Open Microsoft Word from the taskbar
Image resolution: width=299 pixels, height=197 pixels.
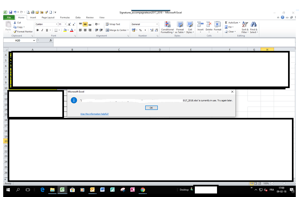[x=103, y=190]
